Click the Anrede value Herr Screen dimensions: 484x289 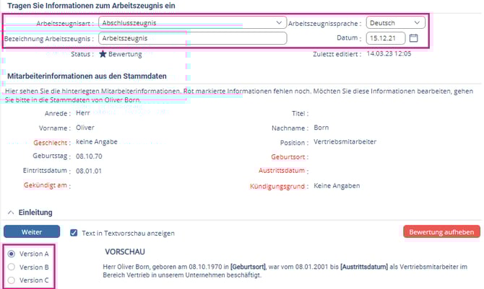[x=83, y=112]
